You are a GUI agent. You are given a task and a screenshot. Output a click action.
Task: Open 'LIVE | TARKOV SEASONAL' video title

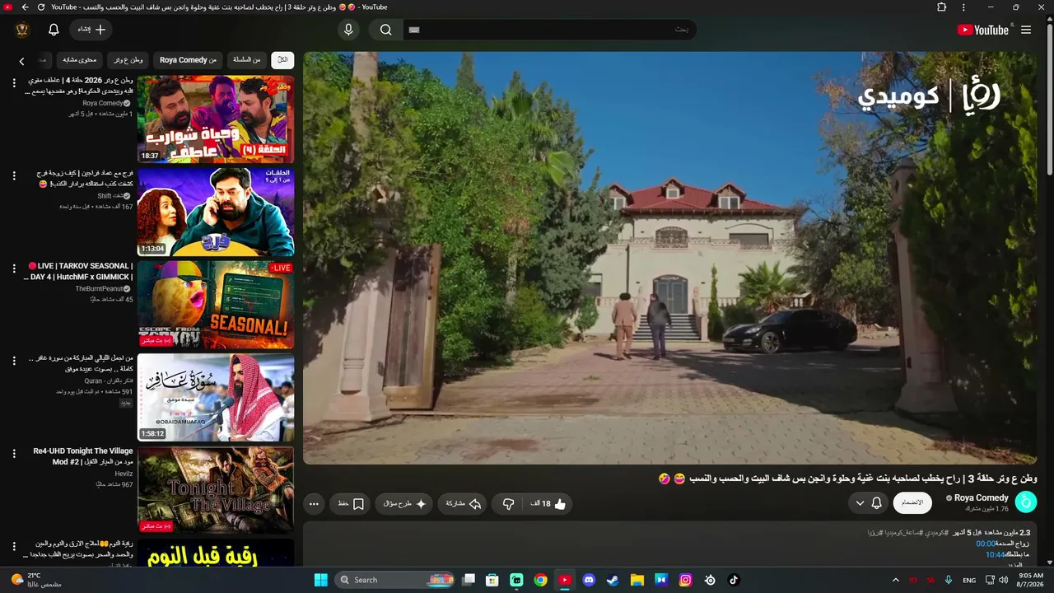pyautogui.click(x=80, y=271)
